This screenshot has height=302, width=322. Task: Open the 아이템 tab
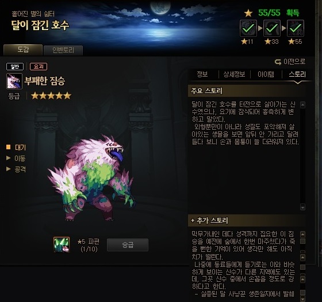[266, 74]
